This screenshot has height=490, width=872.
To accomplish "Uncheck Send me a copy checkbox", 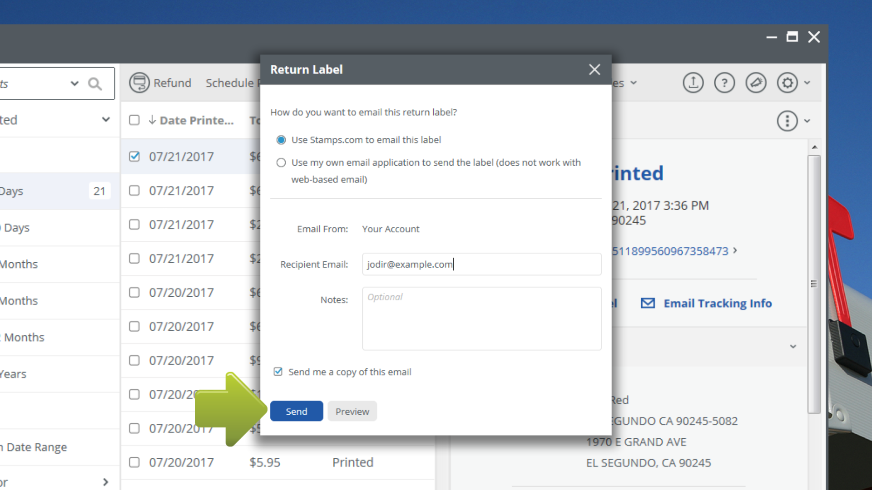I will point(278,372).
